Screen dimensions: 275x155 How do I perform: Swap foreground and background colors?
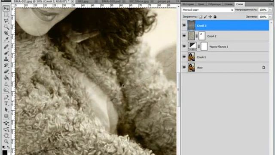click(x=8, y=147)
